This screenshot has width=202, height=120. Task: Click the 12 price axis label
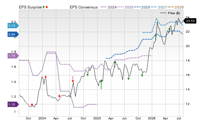188,104
